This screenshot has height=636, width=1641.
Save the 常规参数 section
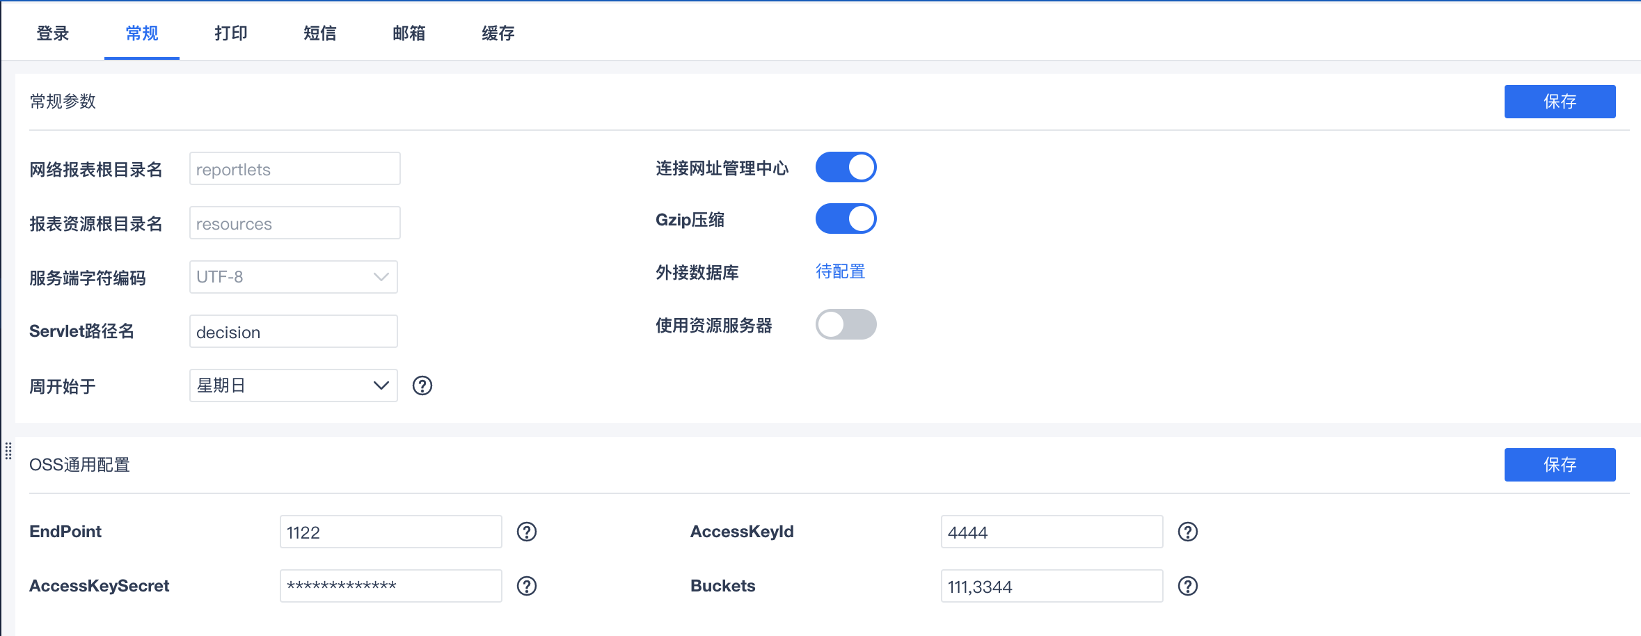[1560, 102]
